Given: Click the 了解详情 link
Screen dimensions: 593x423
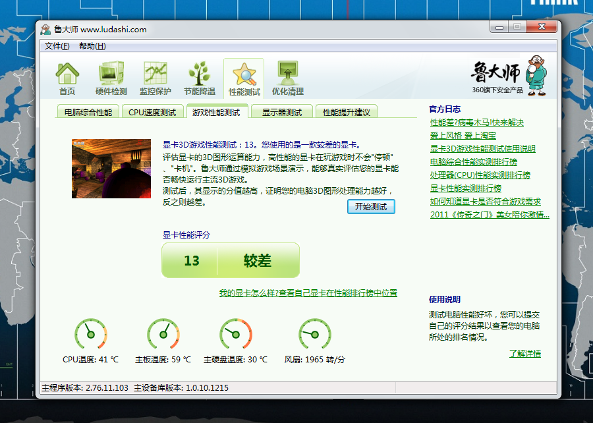Looking at the screenshot, I should (525, 353).
